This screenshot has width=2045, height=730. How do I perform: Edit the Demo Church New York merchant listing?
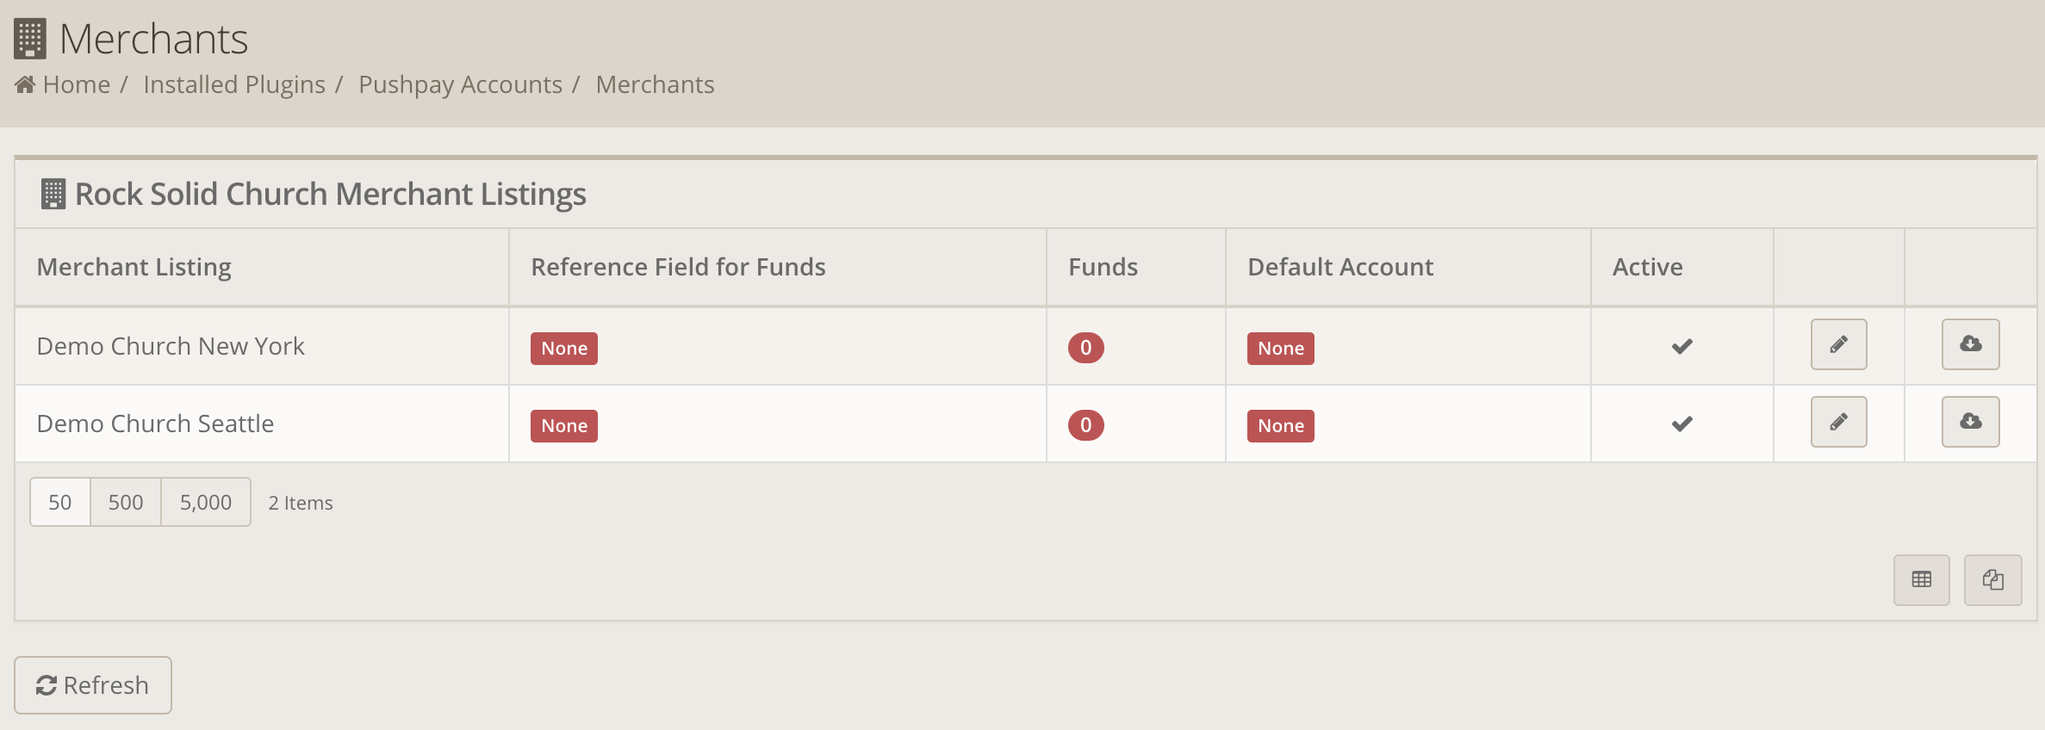[x=1838, y=344]
